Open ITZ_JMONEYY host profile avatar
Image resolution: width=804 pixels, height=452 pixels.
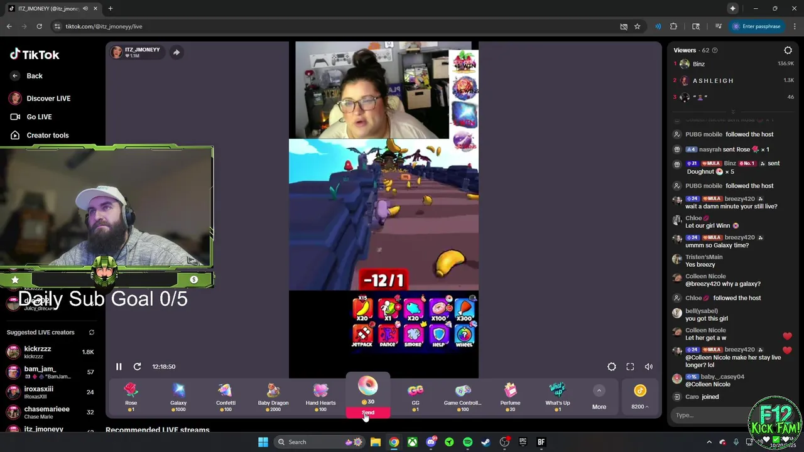(116, 53)
